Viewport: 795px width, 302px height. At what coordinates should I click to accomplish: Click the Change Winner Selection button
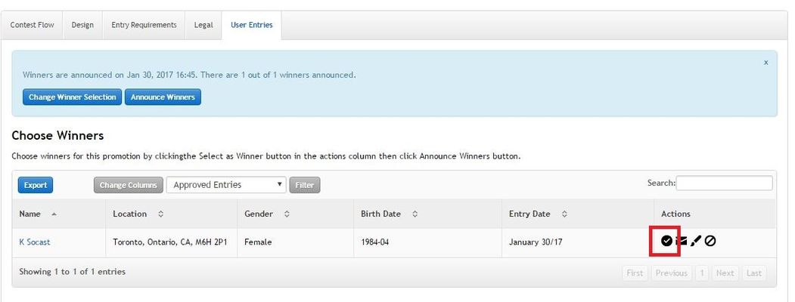coord(73,97)
